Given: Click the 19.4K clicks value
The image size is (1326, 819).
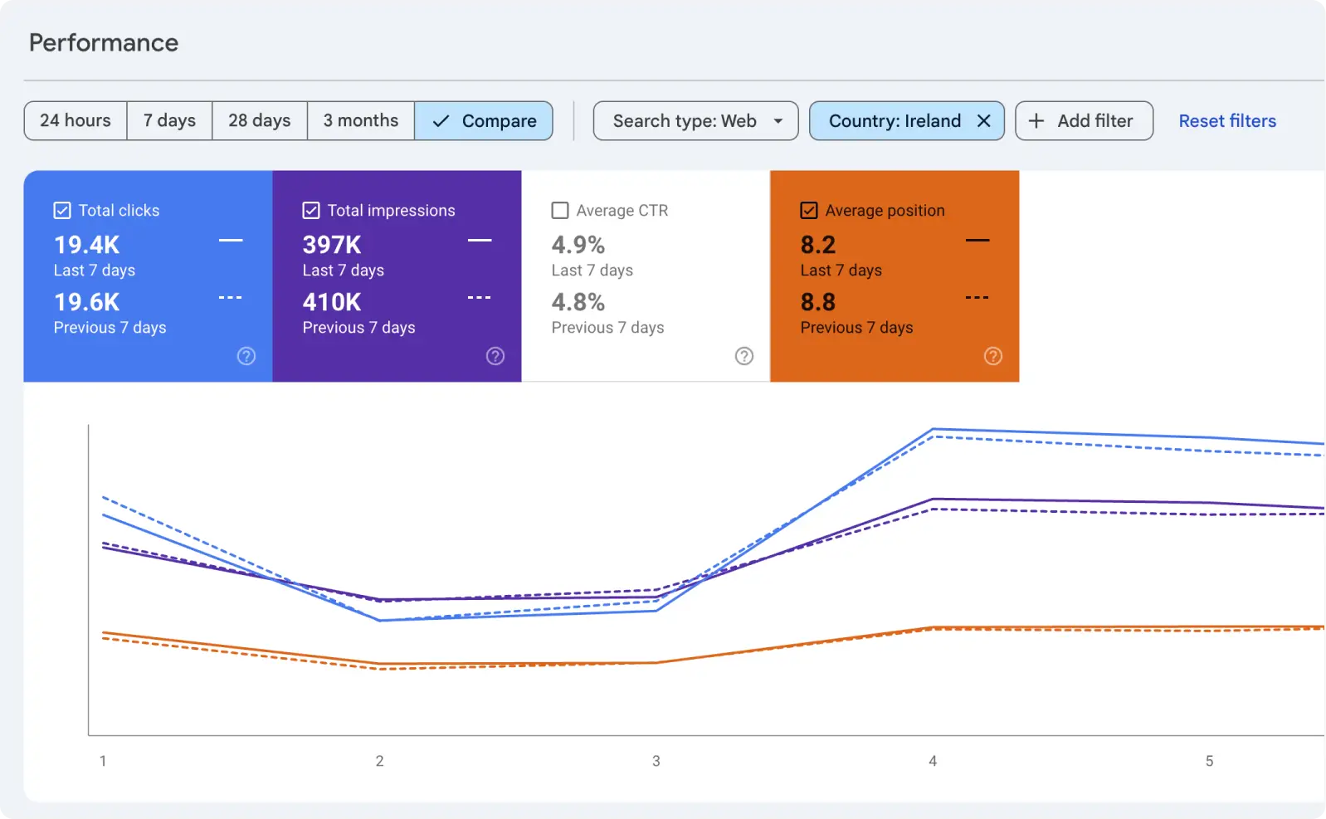Looking at the screenshot, I should point(87,245).
